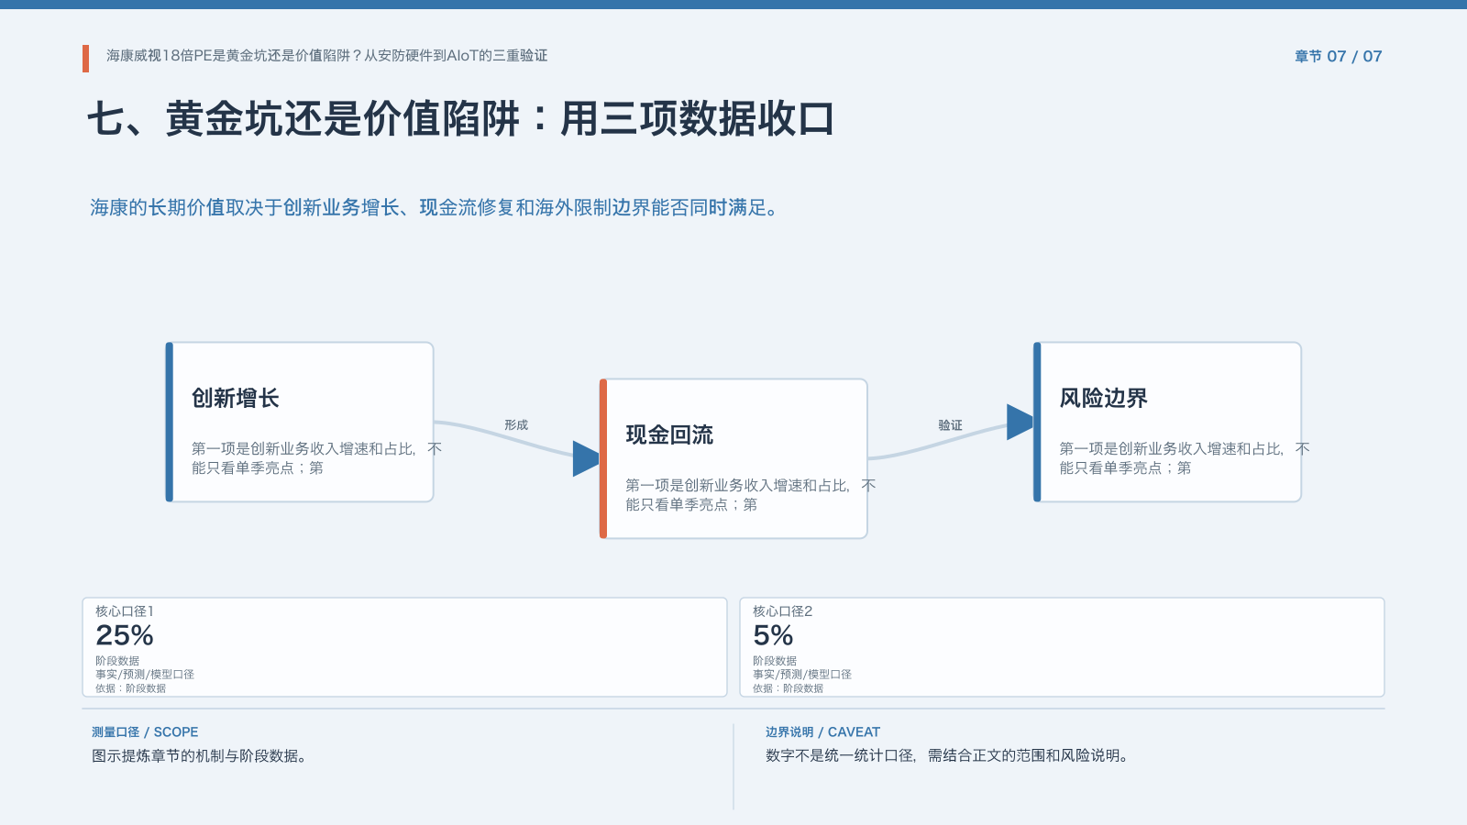Screen dimensions: 1467x825
Task: Click the 风险边界 card heading
Action: tap(1103, 398)
